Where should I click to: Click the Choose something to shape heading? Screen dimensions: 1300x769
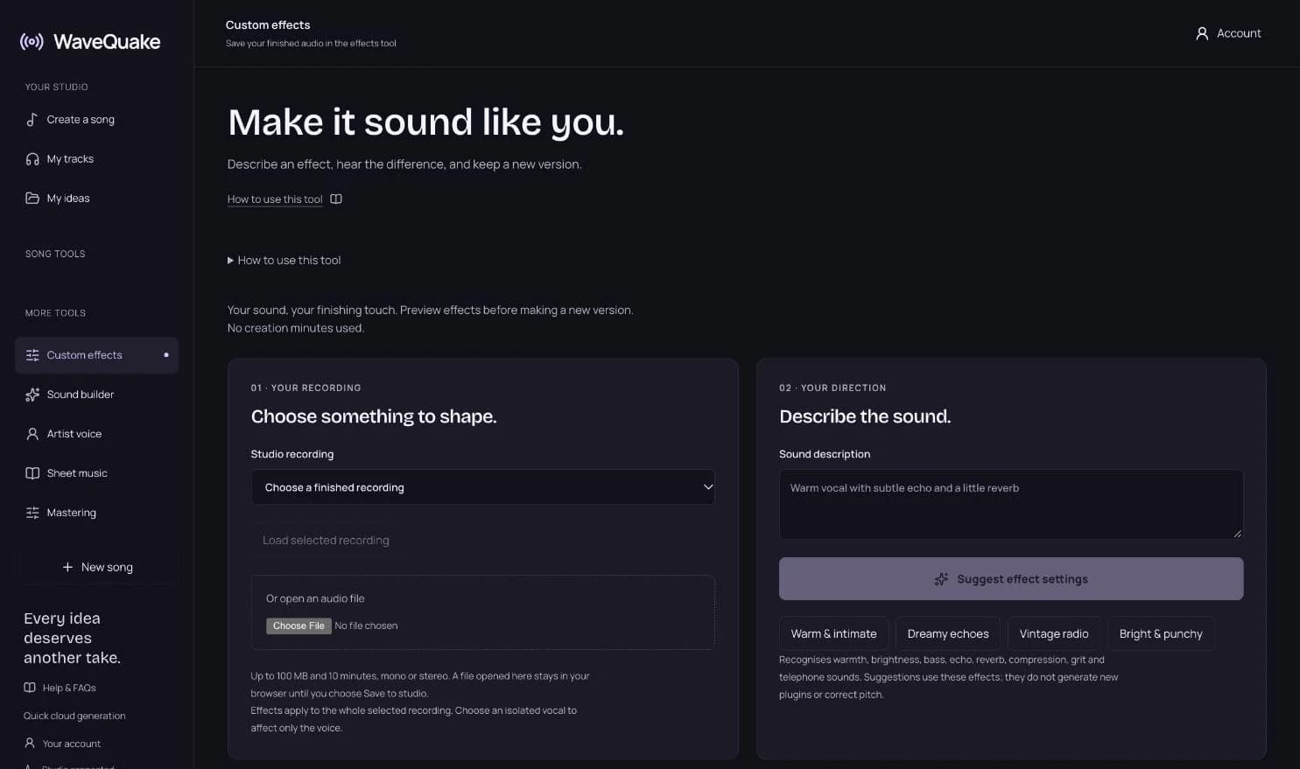(x=374, y=416)
